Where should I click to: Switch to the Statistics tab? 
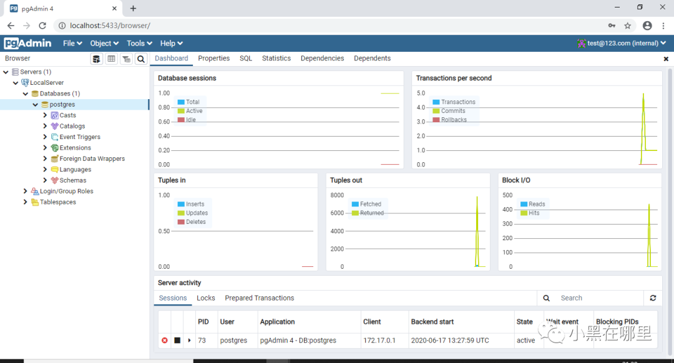276,59
